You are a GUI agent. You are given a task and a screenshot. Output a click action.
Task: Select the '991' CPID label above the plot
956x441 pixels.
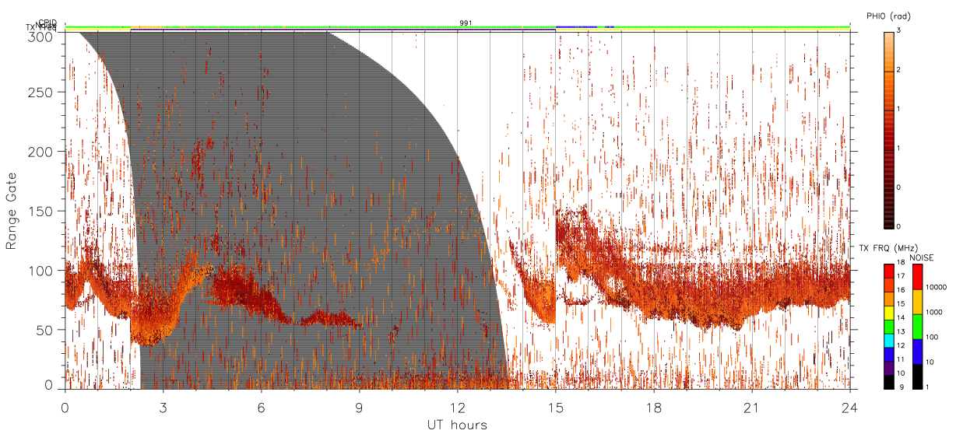point(466,23)
